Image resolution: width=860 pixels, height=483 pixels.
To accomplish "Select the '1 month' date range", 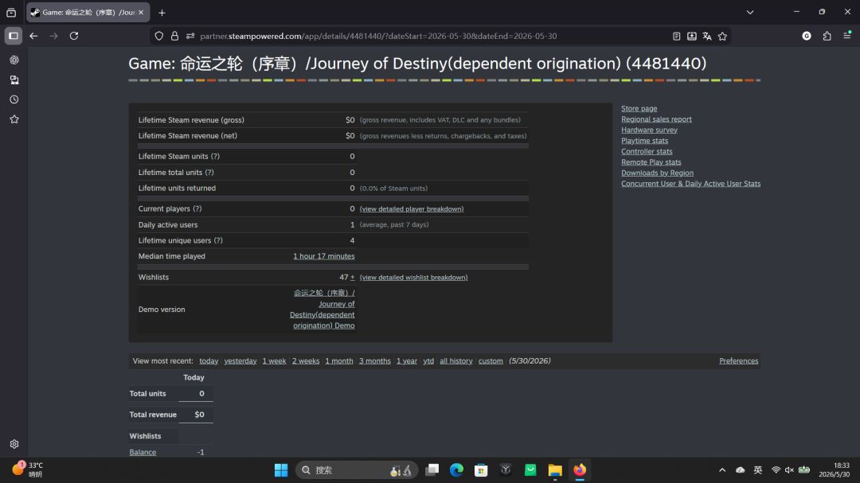I will pyautogui.click(x=339, y=360).
